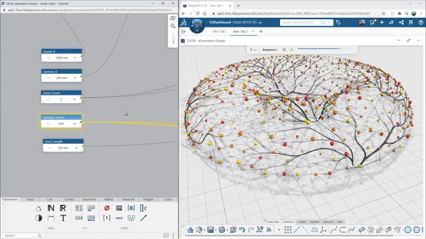Select the Spline curve tool
The image size is (426, 239).
334,230
